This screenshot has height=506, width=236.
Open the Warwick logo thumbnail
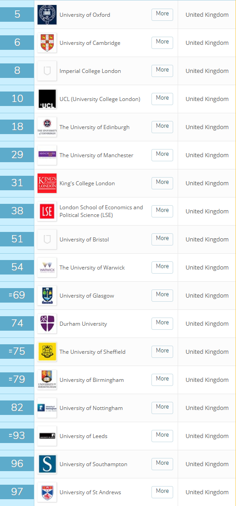tap(47, 267)
